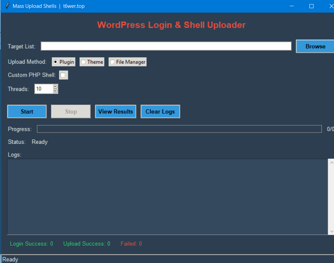This screenshot has height=263, width=334.
Task: Click the Logs scrollbar up arrow
Action: coord(332,163)
